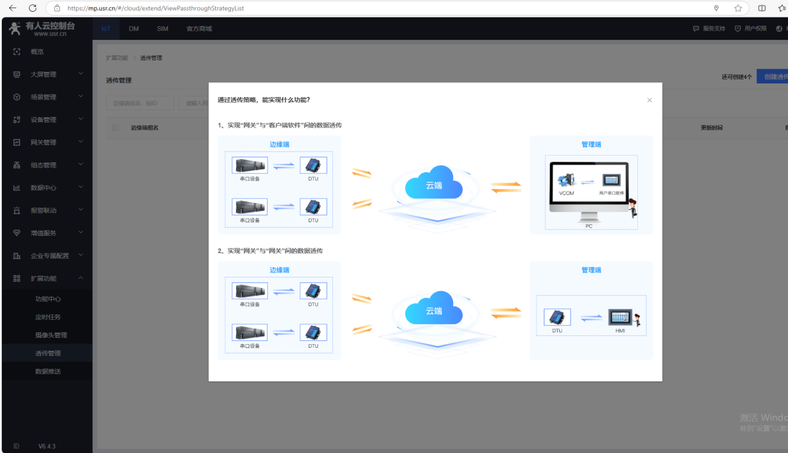Expand the 组态管理 menu chevron
The image size is (788, 453).
pos(81,165)
